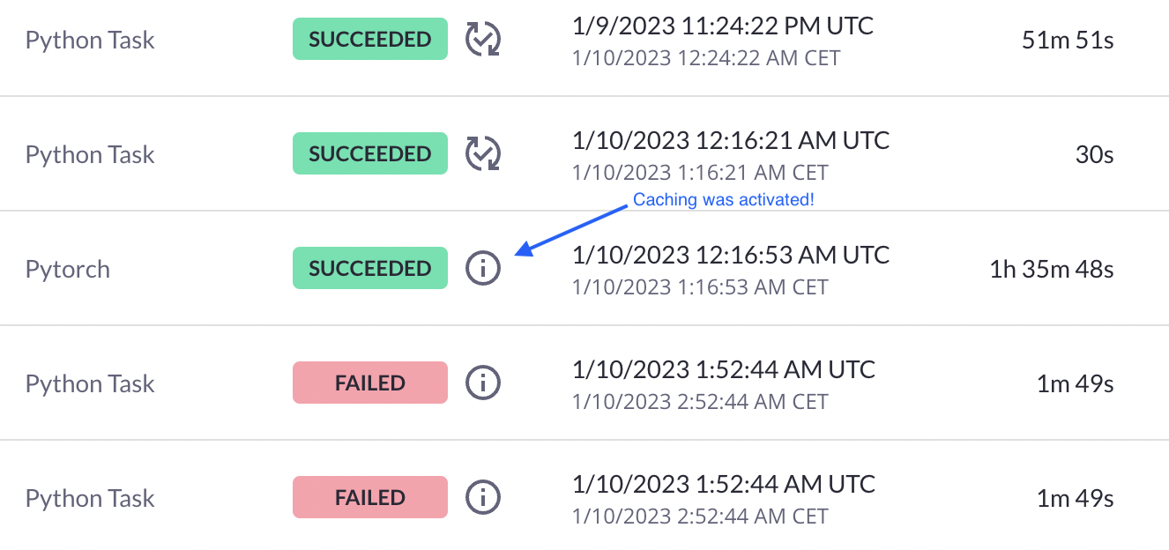The height and width of the screenshot is (550, 1169).
Task: Click the first FAILED status badge
Action: 369,383
